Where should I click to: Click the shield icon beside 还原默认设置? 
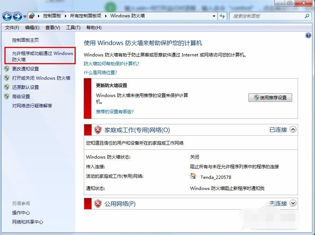click(x=7, y=87)
